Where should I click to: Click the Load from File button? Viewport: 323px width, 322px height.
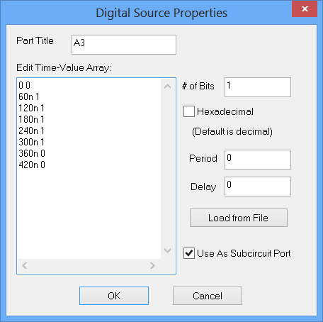(239, 218)
